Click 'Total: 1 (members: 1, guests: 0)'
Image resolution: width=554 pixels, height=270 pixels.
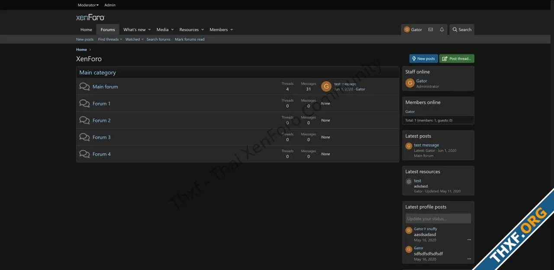[429, 121]
